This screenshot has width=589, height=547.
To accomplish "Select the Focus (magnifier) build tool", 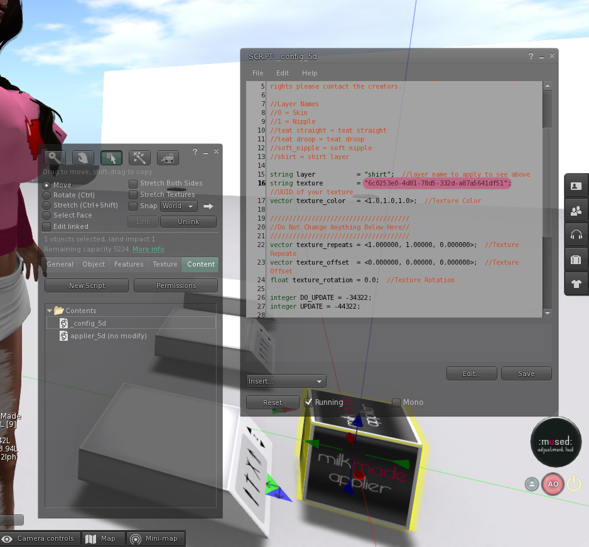I will tap(55, 158).
